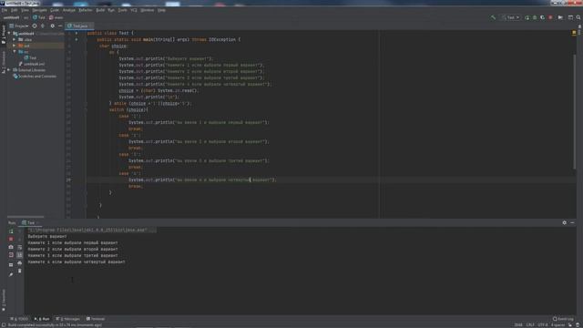Open the Edit menu
Image resolution: width=583 pixels, height=328 pixels.
click(x=15, y=10)
